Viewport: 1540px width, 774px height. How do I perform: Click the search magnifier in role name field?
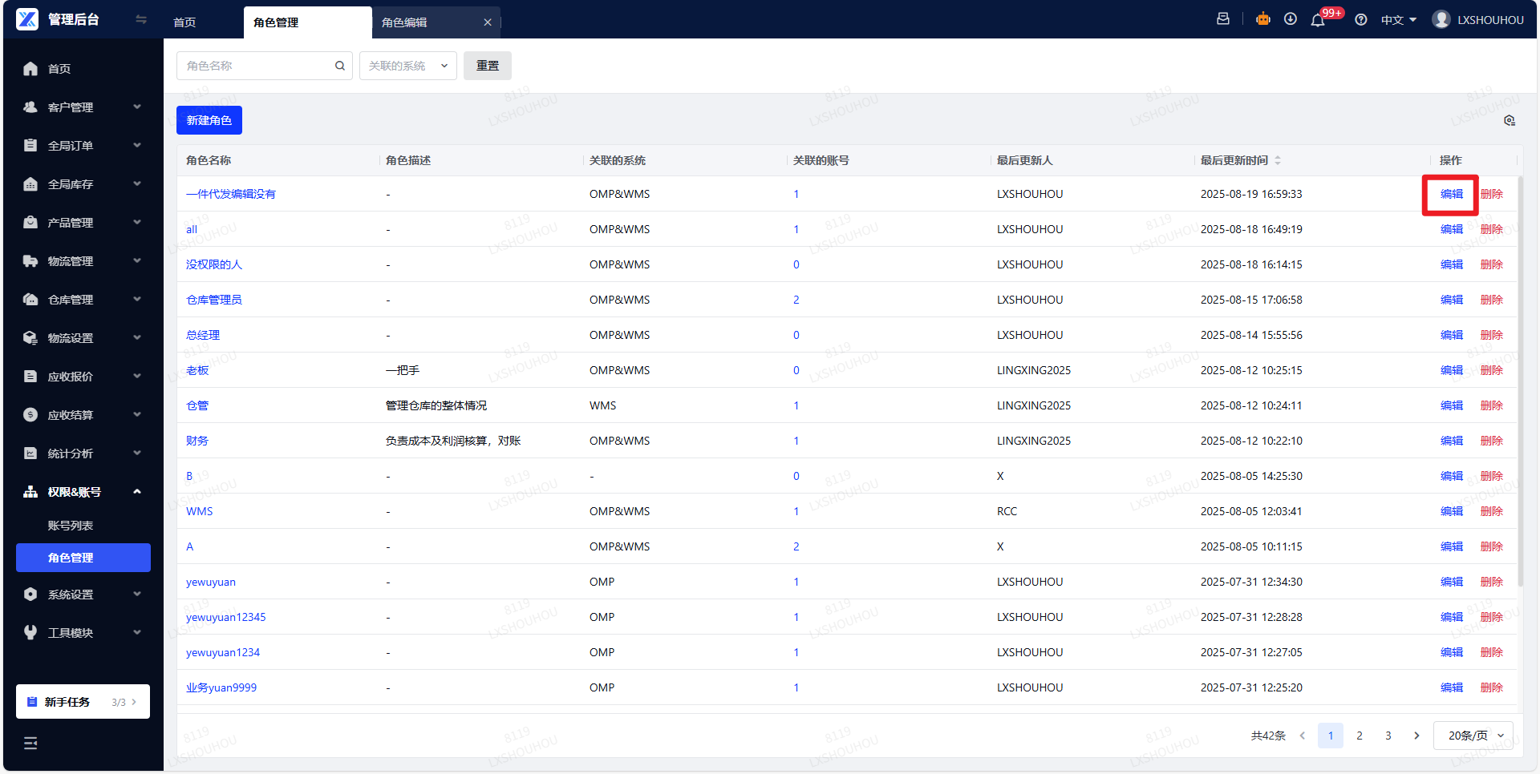pos(340,66)
